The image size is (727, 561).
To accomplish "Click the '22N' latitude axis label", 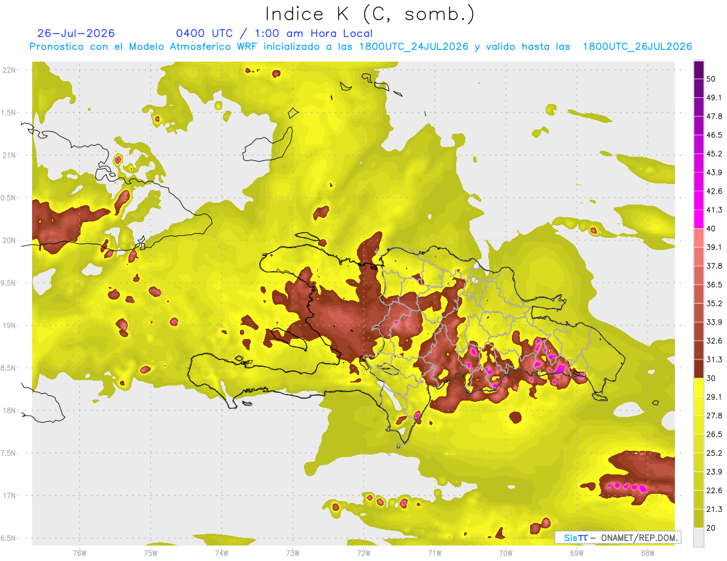I will click(x=9, y=70).
